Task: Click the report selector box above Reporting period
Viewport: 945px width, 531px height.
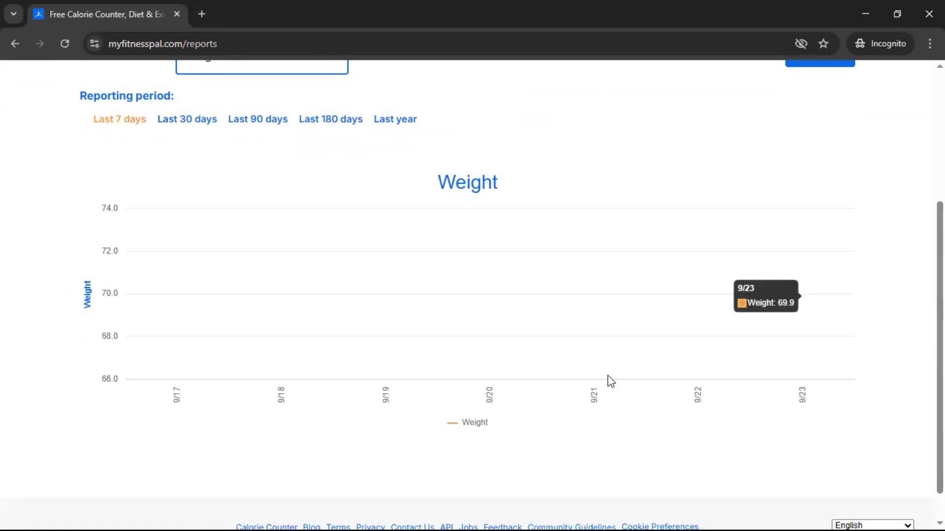Action: [262, 67]
